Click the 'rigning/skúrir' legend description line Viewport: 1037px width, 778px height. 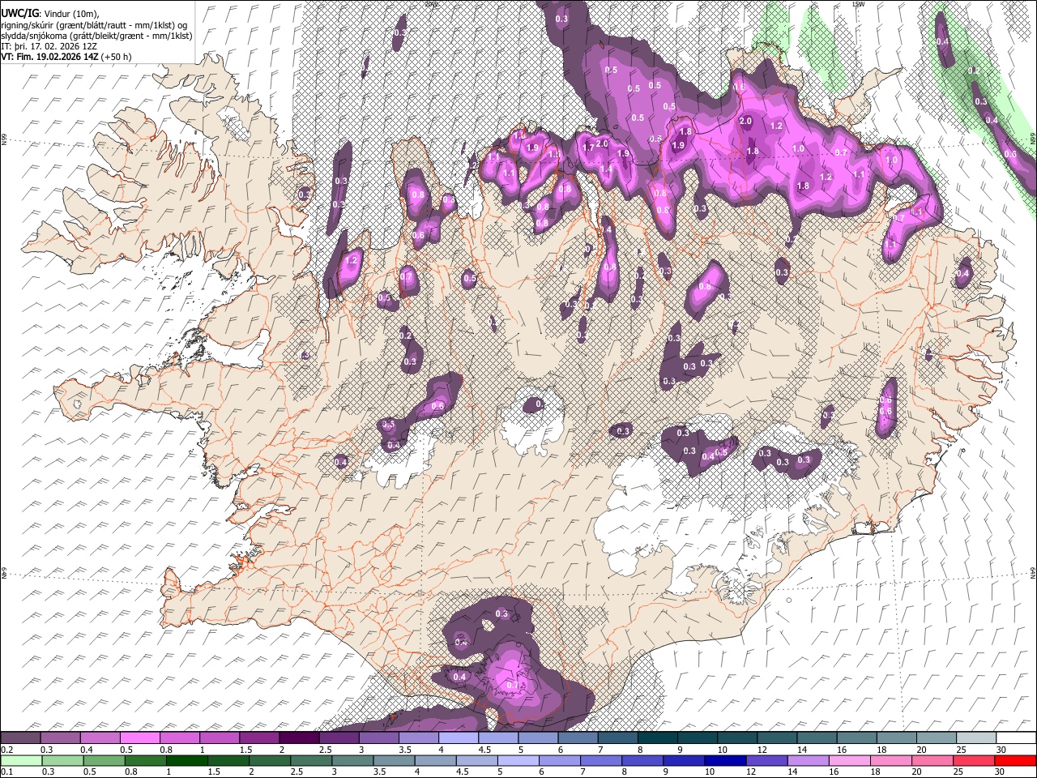[x=94, y=25]
